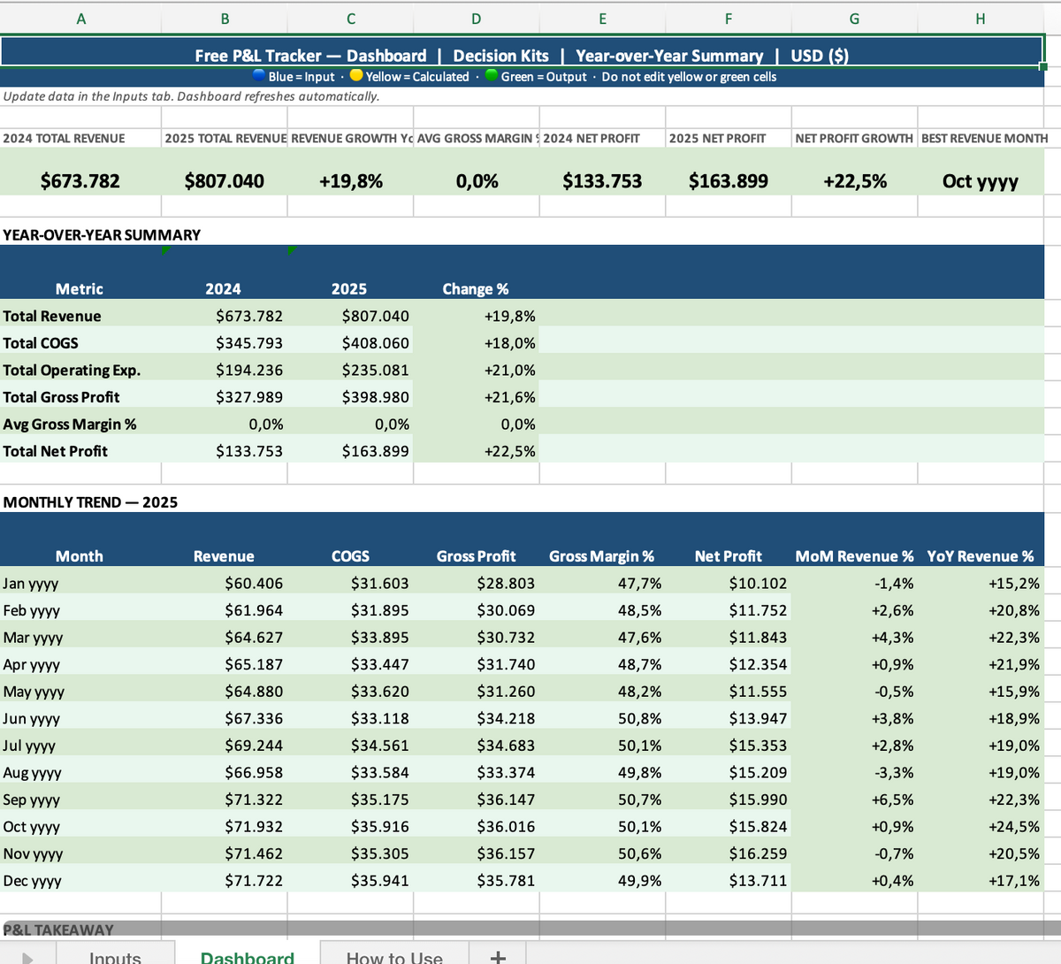Select the 'YEAR-OVER-YEAR SUMMARY' heading

tap(102, 235)
